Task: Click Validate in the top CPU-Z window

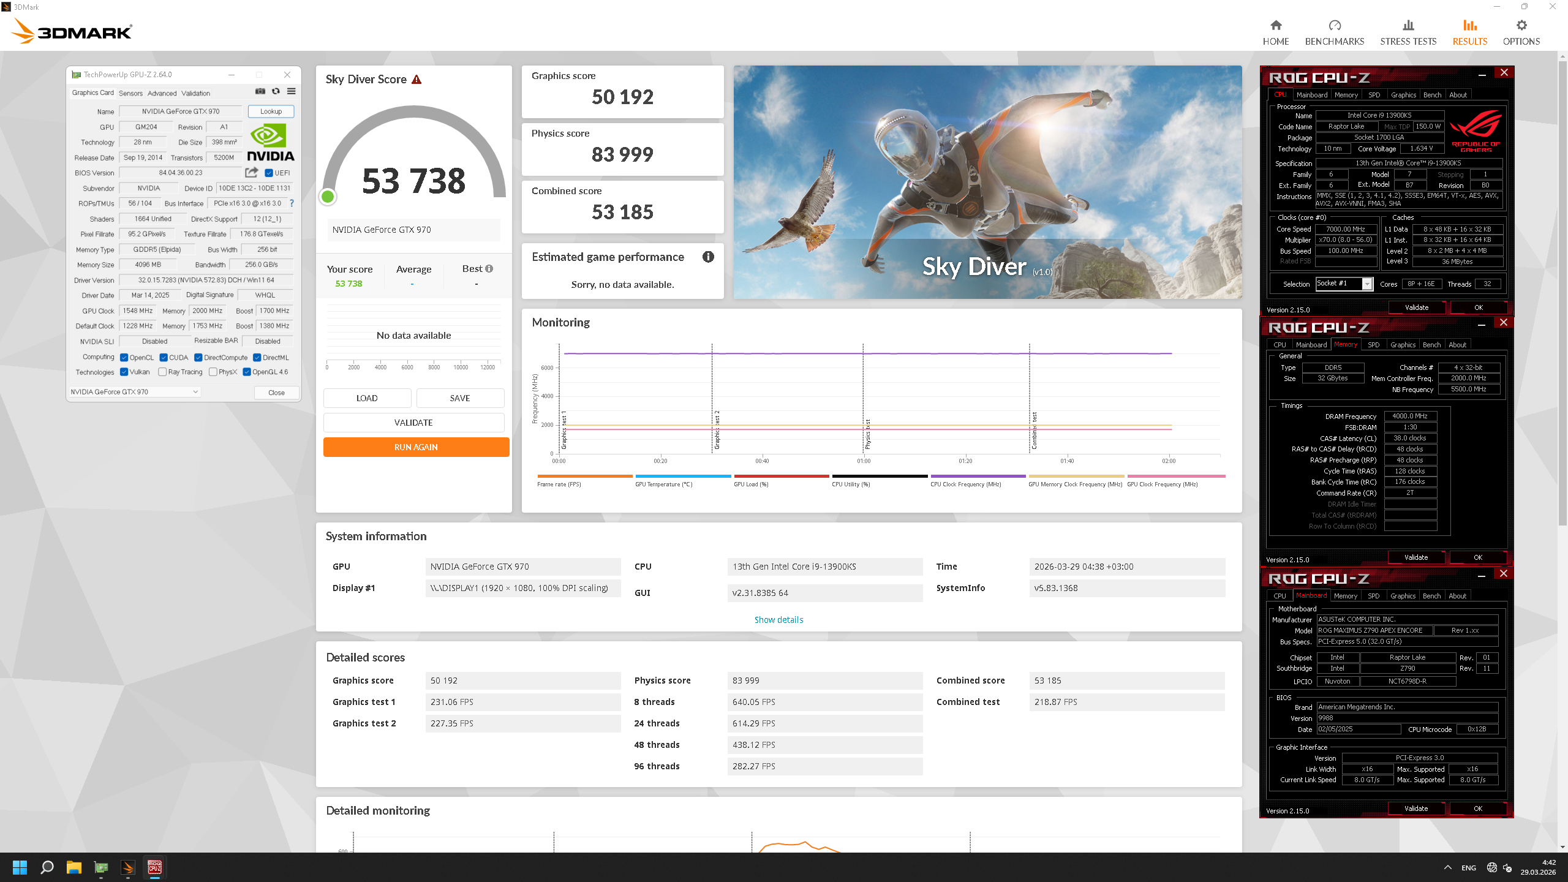Action: point(1416,307)
